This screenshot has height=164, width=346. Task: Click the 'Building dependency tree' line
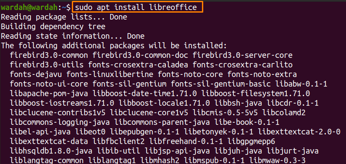point(53,27)
